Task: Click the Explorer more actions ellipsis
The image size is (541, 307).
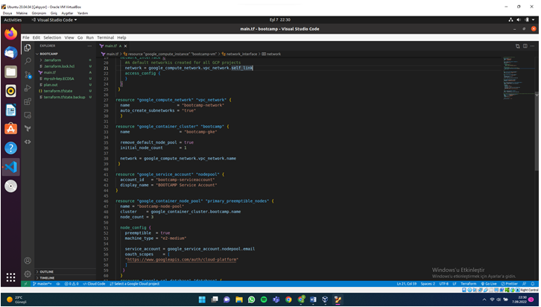Action: pyautogui.click(x=89, y=46)
